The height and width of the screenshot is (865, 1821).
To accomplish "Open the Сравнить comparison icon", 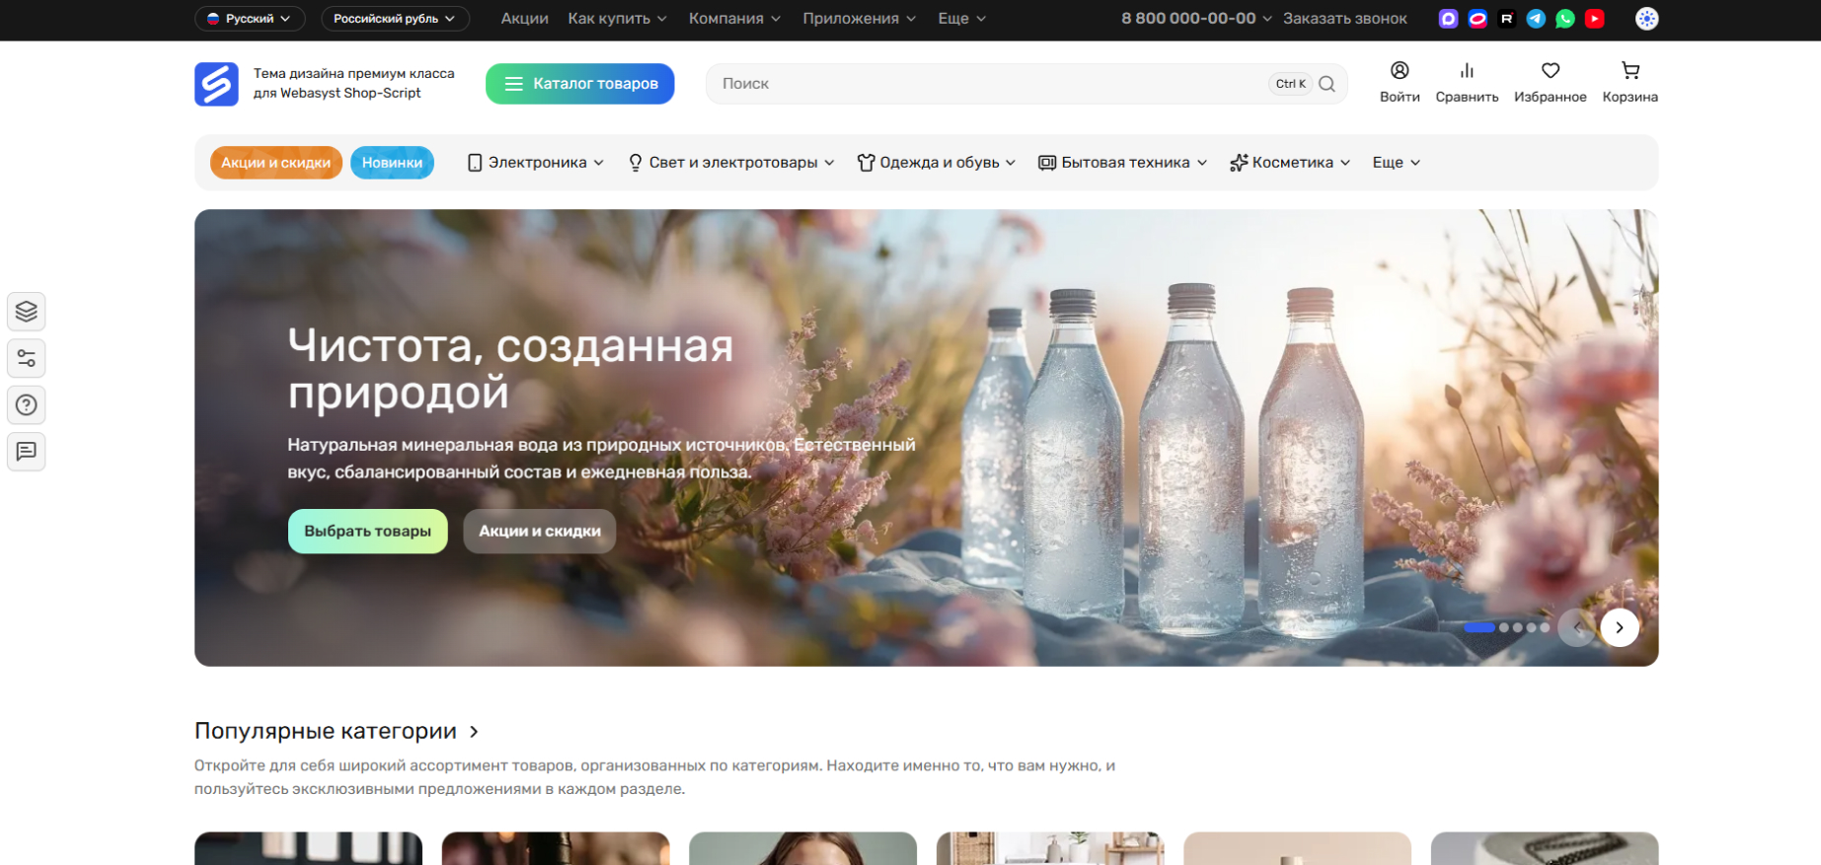I will pyautogui.click(x=1467, y=72).
